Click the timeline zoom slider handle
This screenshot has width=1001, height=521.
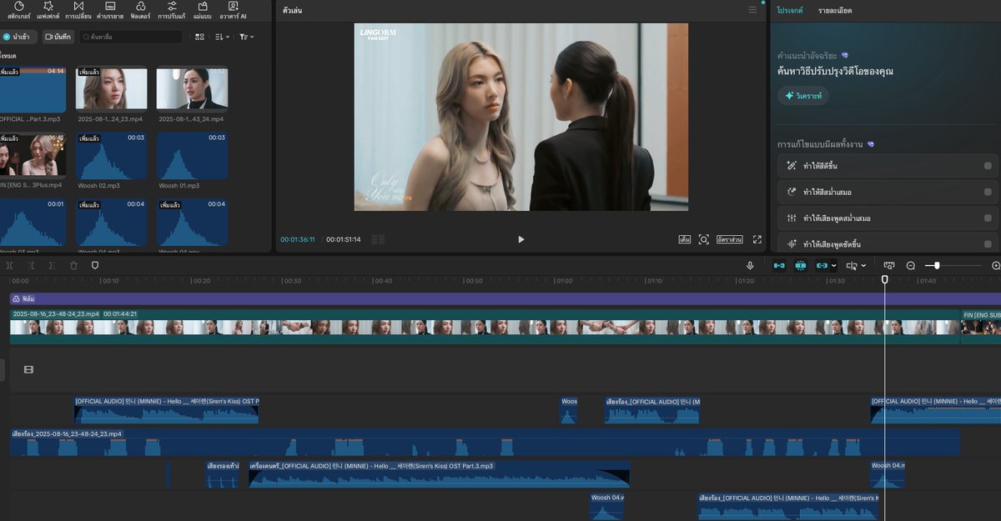coord(937,265)
